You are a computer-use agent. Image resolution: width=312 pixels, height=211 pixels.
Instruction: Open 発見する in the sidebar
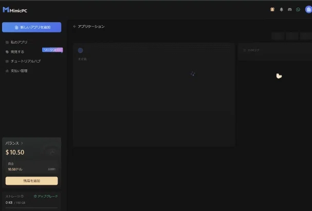(x=17, y=52)
